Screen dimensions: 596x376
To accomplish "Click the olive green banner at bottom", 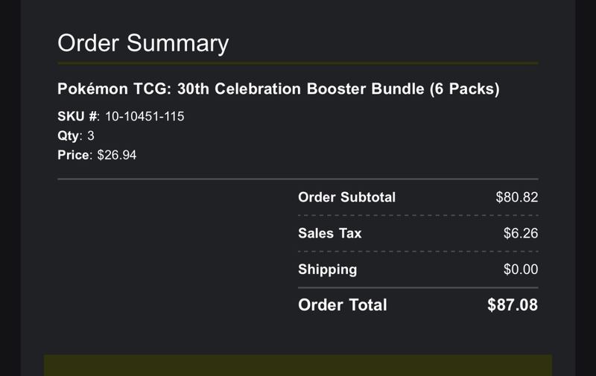I will [x=298, y=366].
